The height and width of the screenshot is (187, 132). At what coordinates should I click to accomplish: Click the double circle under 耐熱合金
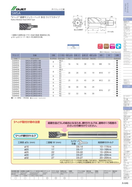(x=65, y=178)
